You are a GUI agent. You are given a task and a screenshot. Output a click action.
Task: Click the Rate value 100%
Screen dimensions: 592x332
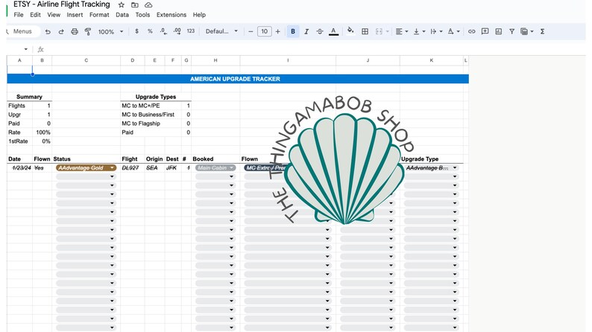(x=42, y=133)
